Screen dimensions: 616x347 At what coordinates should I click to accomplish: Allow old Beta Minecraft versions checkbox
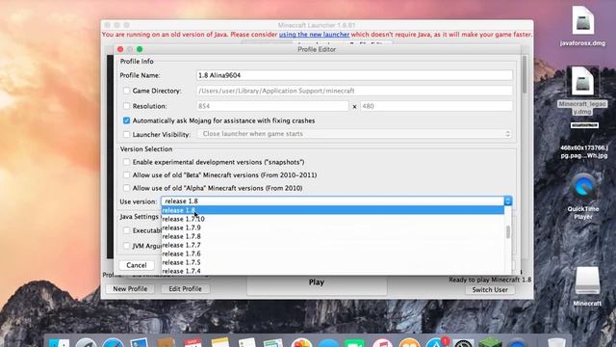point(126,174)
